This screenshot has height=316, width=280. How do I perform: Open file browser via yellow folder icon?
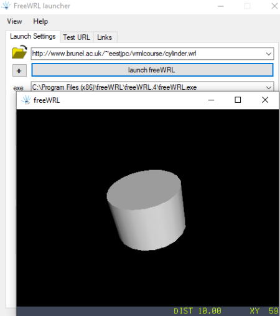19,52
